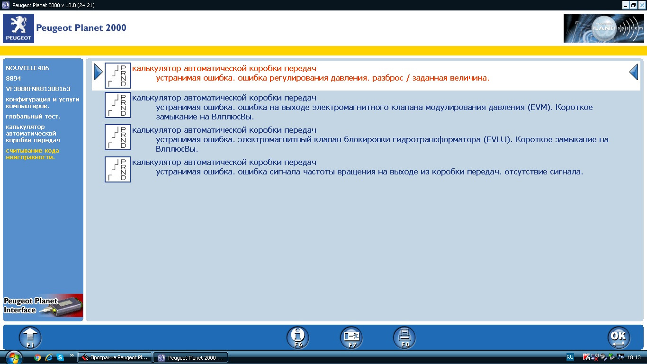Viewport: 647px width, 364px height.
Task: Click the 8894 entry in the sidebar
Action: (x=13, y=78)
